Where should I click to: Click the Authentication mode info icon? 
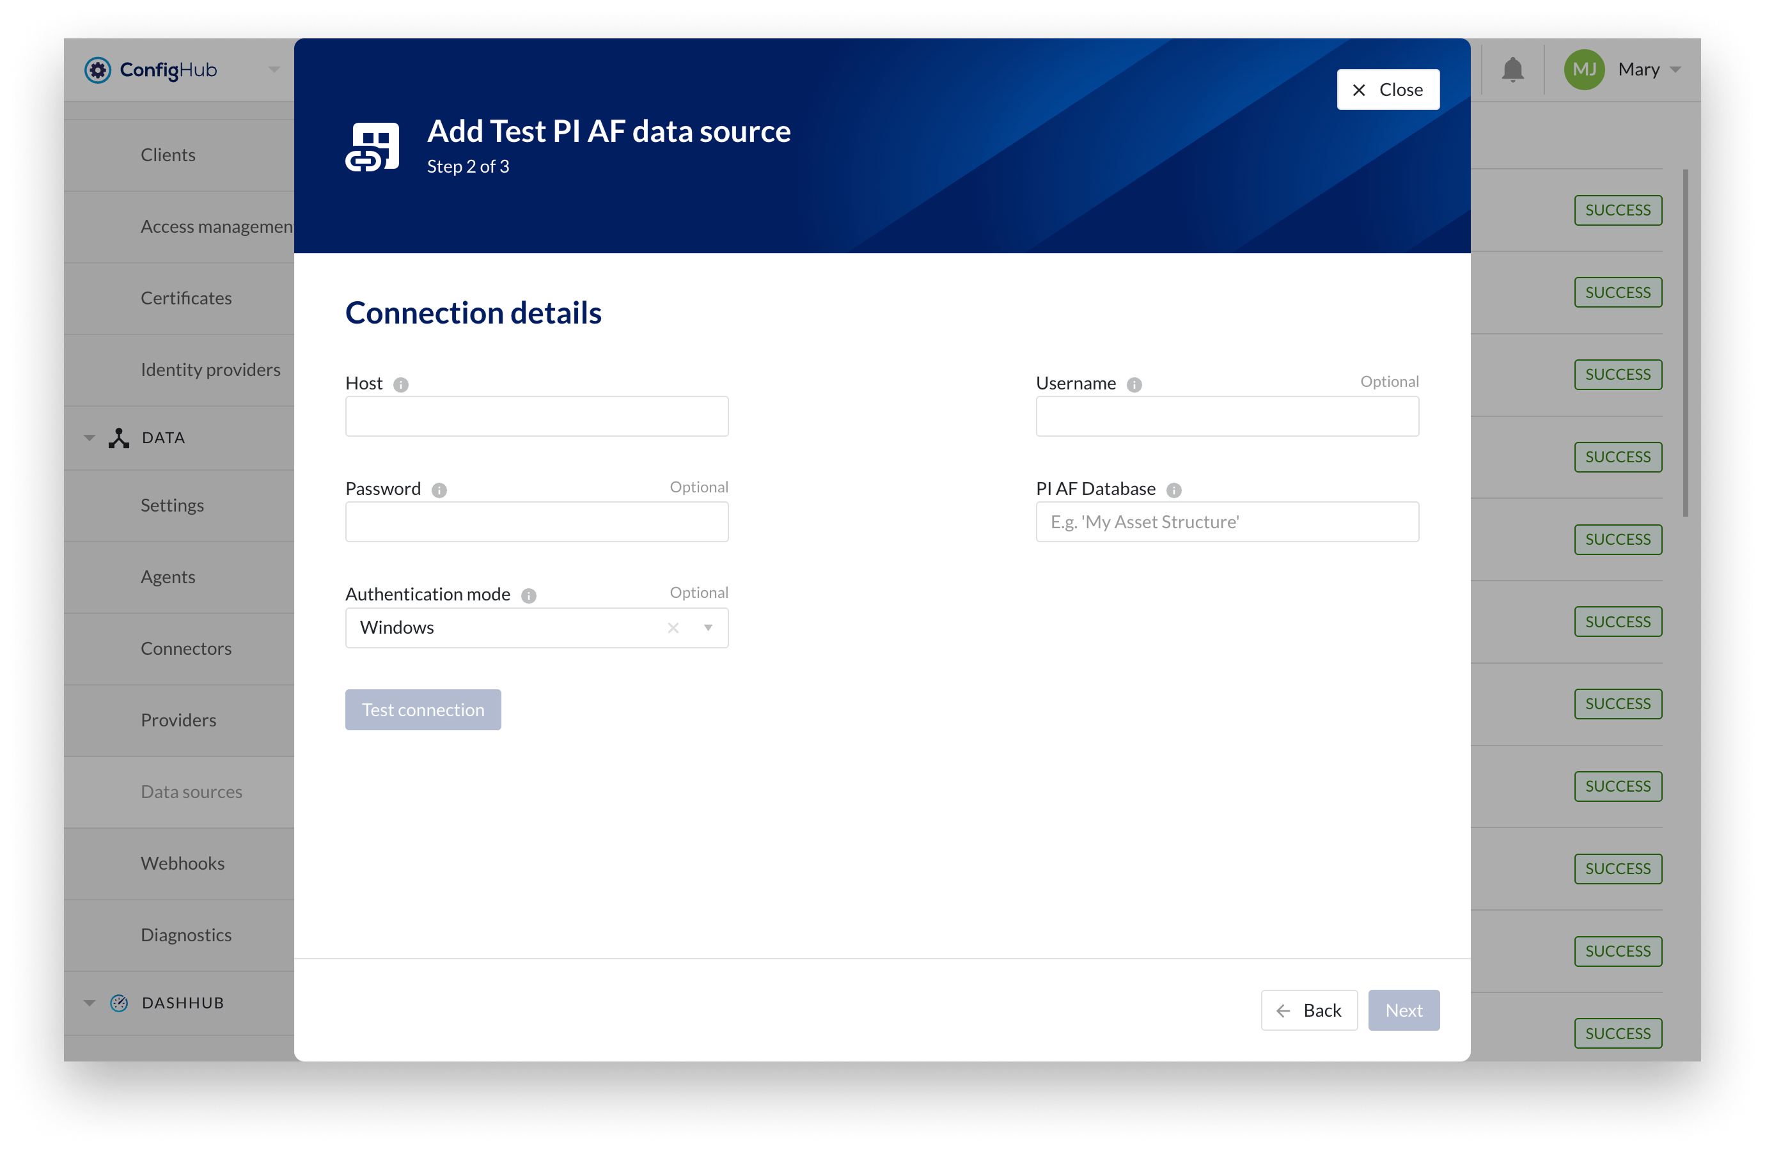tap(528, 595)
